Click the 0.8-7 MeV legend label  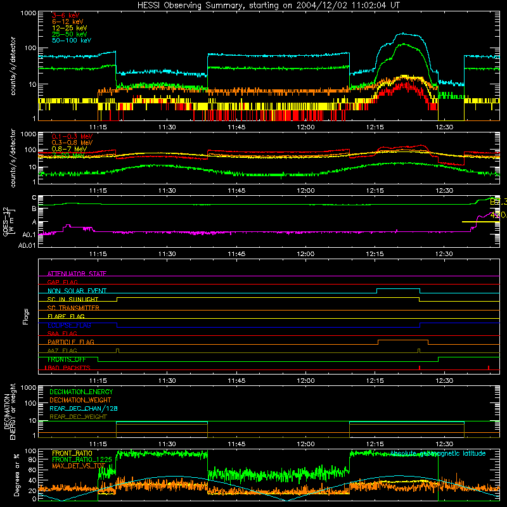click(x=70, y=149)
